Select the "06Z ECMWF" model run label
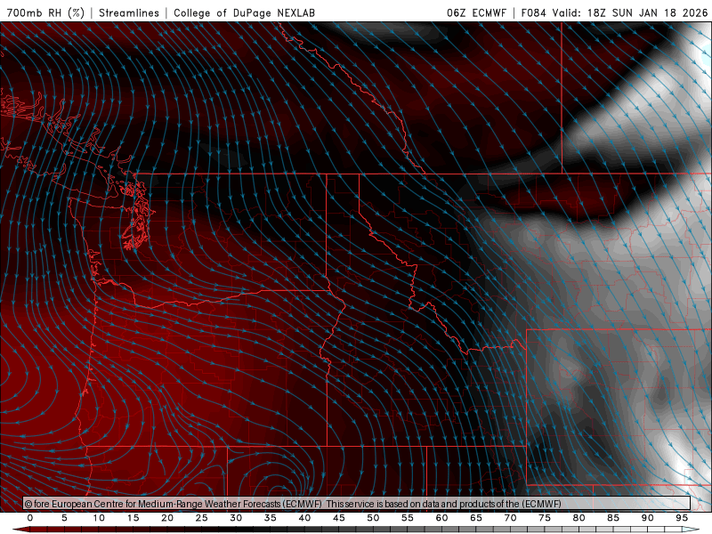This screenshot has height=534, width=712. point(476,12)
